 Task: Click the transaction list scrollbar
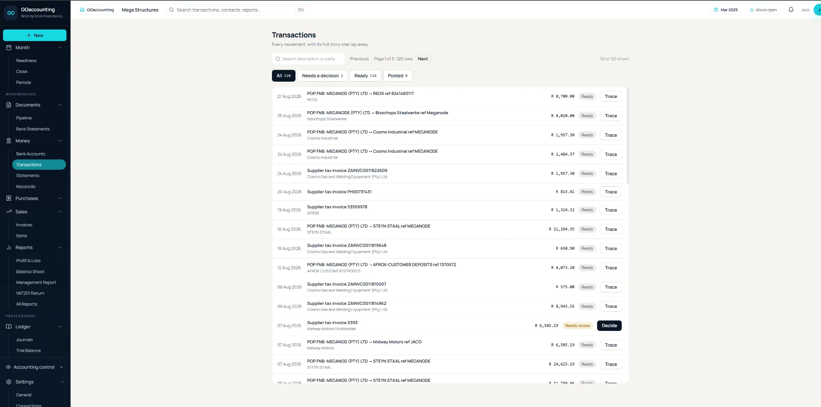click(628, 136)
